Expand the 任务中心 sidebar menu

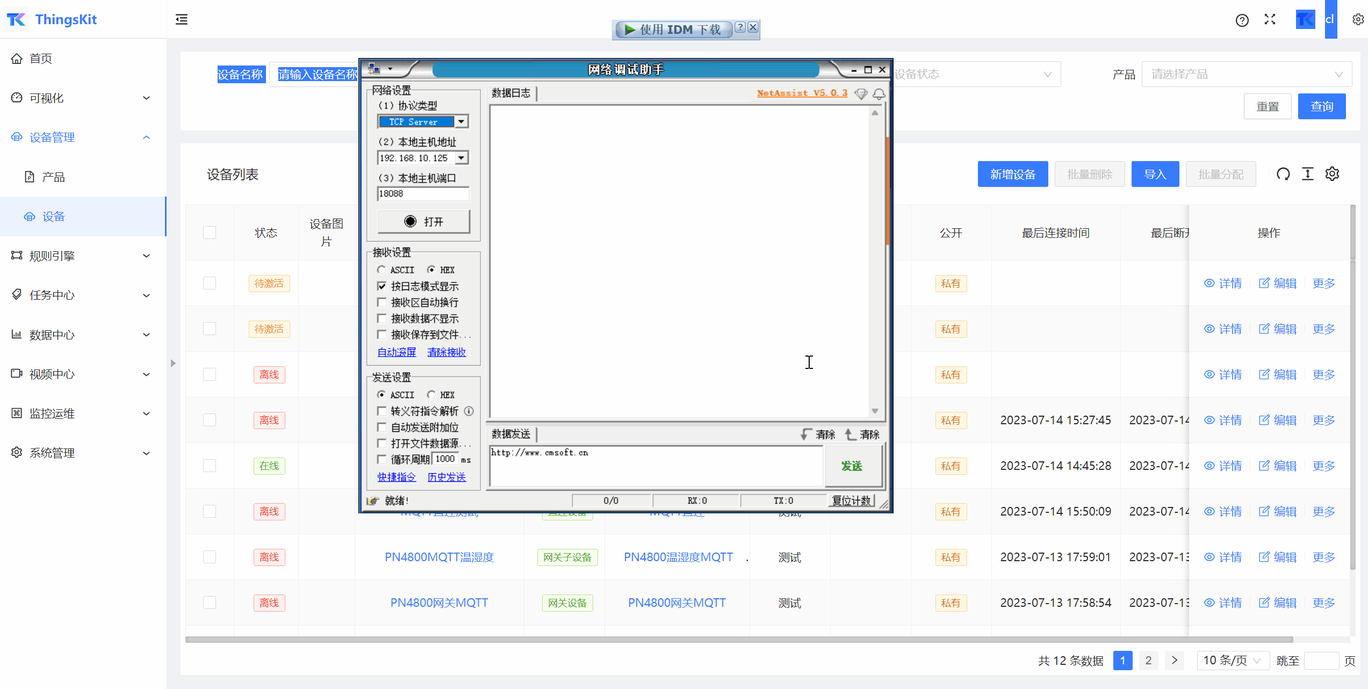point(83,295)
